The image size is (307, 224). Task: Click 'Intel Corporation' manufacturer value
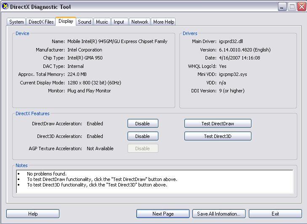coord(85,50)
